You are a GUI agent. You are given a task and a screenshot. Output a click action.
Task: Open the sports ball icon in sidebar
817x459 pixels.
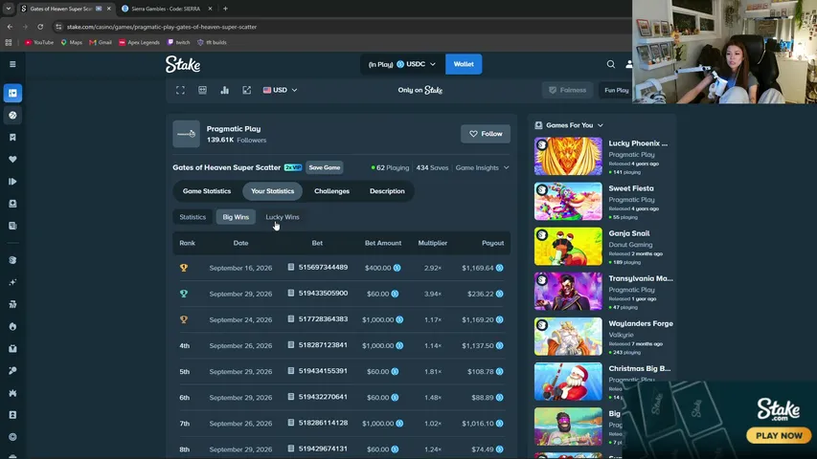click(x=12, y=115)
